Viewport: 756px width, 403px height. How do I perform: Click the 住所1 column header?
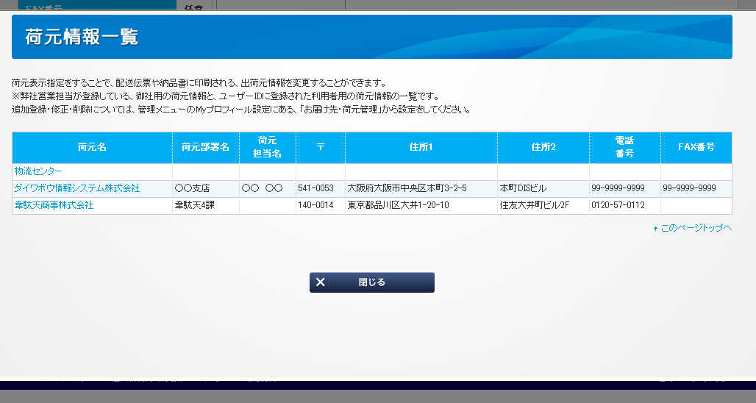point(421,147)
